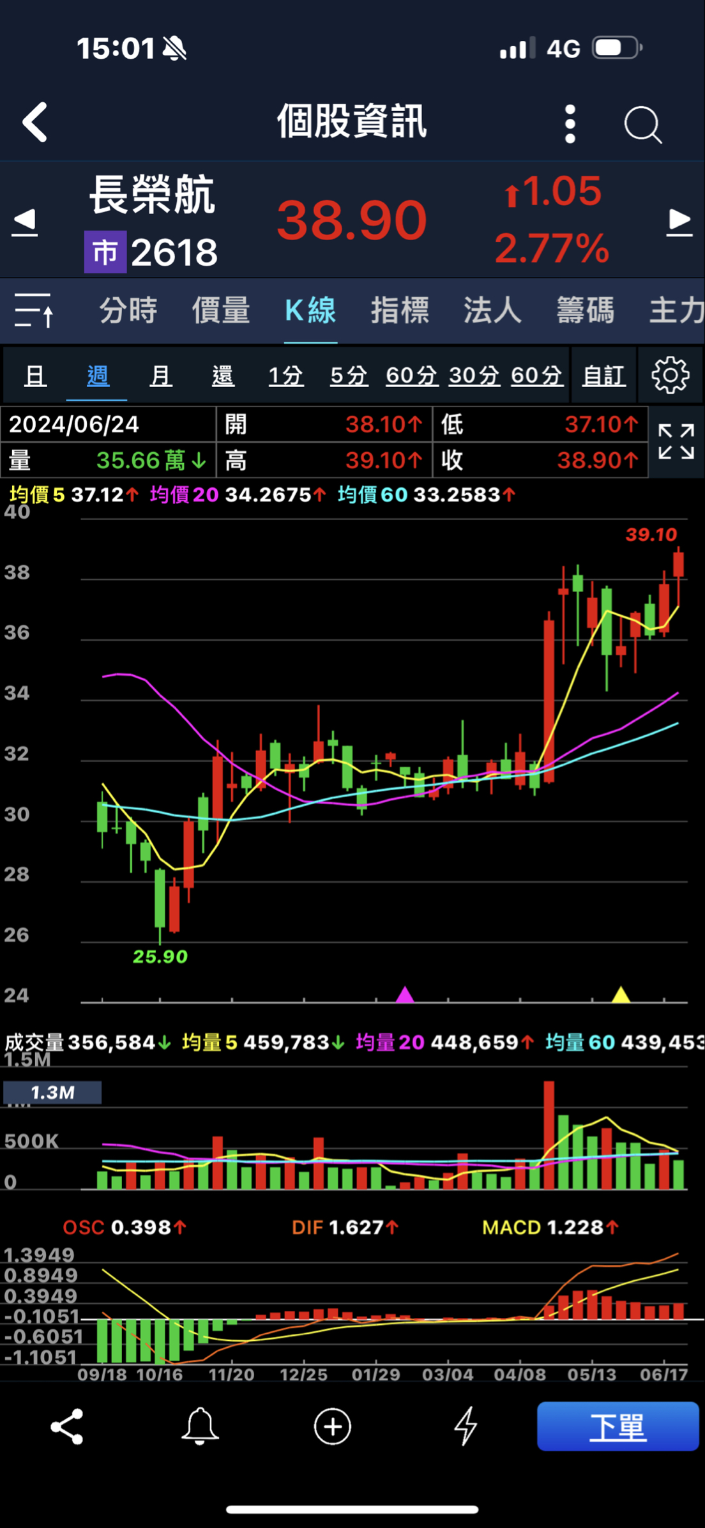Tap the yellow triangle chart marker

(x=621, y=995)
